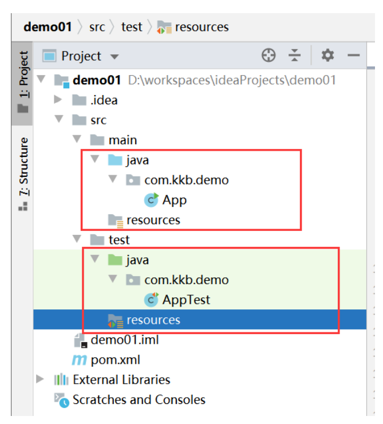
Task: Open Project panel settings gear
Action: [327, 56]
